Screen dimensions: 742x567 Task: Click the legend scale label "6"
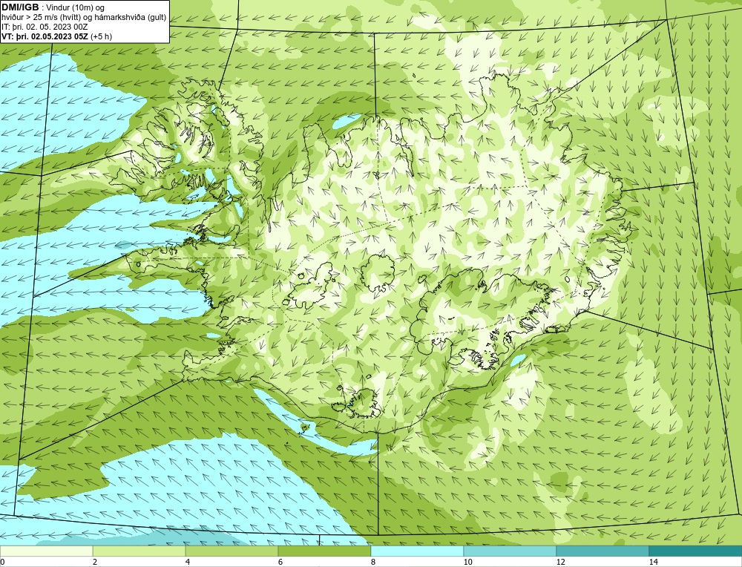[x=280, y=562]
